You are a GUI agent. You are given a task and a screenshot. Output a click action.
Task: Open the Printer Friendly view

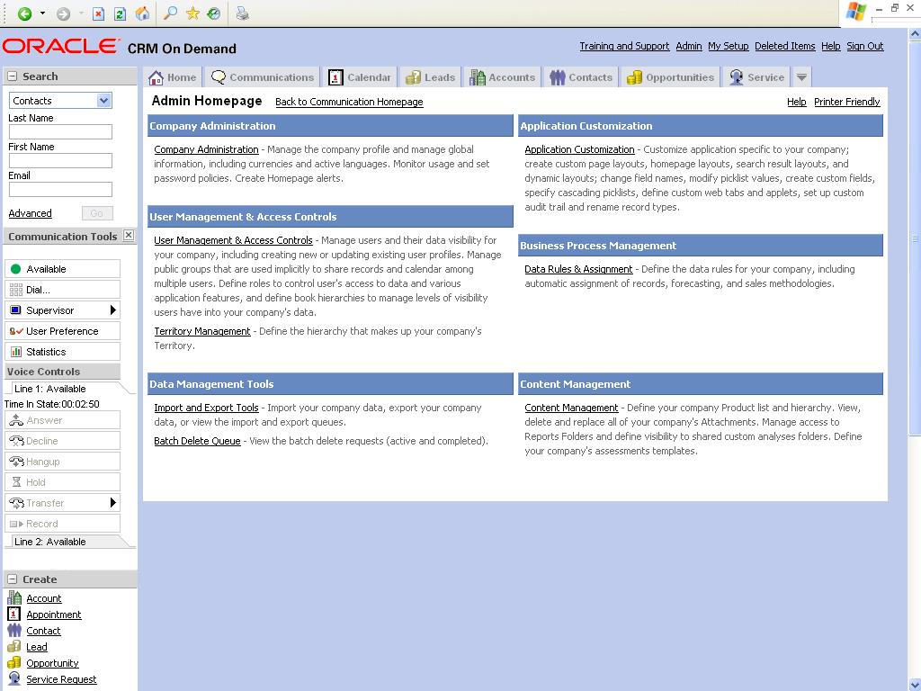click(x=847, y=102)
